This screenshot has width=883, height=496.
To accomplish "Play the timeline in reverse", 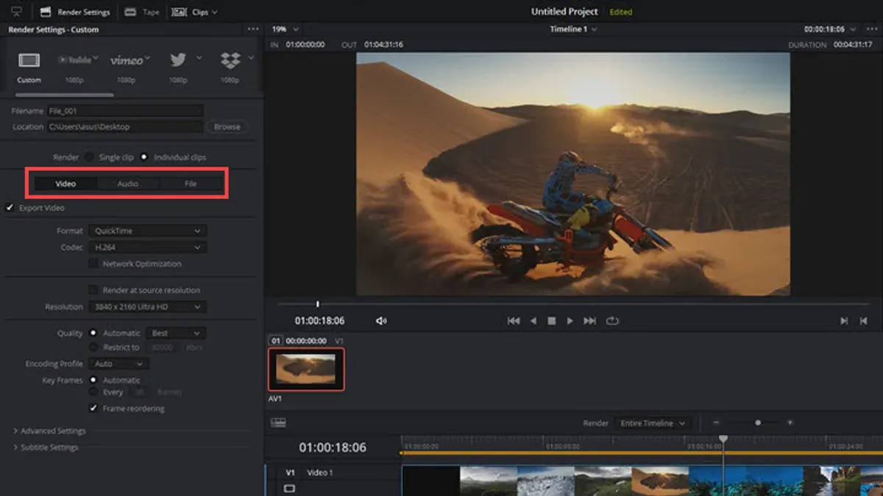I will click(x=533, y=321).
